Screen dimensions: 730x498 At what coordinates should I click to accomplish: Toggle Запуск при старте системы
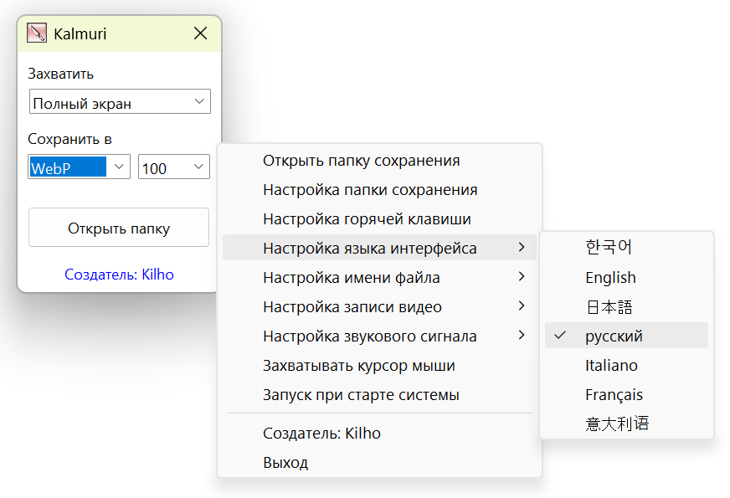pos(361,395)
